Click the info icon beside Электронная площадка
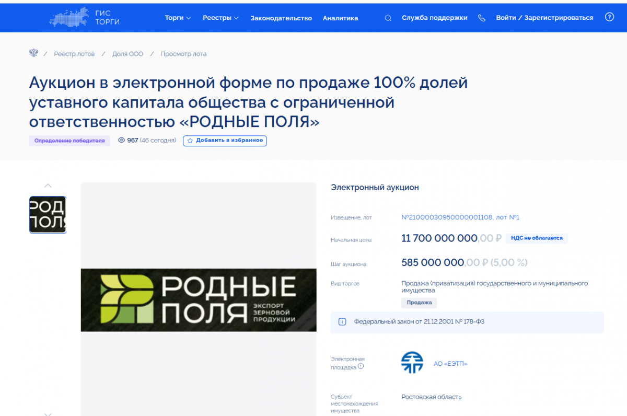627x416 pixels. click(361, 366)
